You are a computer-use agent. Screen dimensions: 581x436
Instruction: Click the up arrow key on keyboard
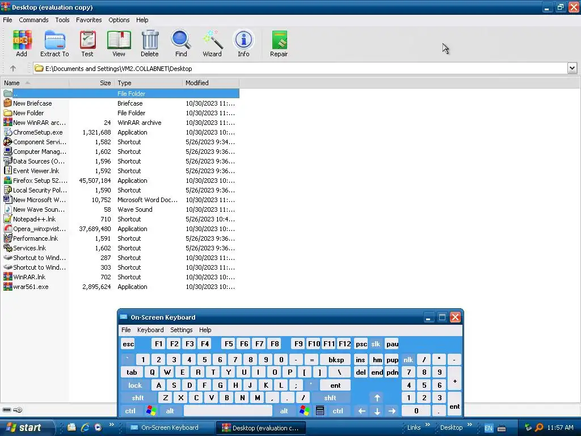377,398
